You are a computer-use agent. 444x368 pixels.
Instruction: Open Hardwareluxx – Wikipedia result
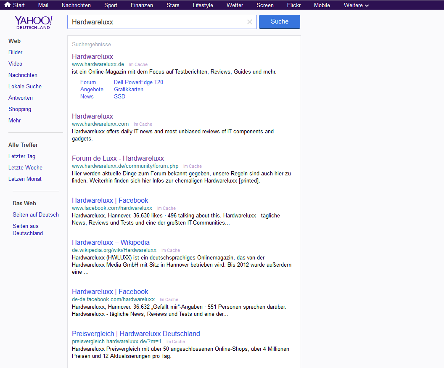[x=111, y=242]
